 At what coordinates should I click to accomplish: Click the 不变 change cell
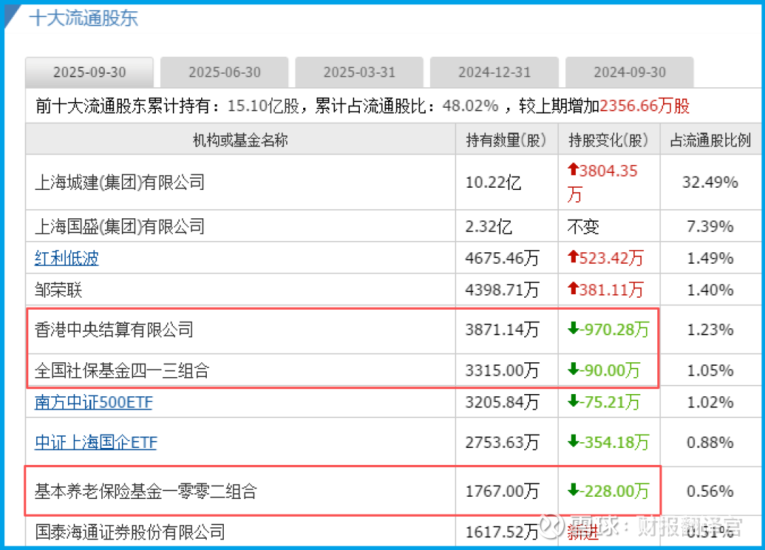(x=583, y=226)
